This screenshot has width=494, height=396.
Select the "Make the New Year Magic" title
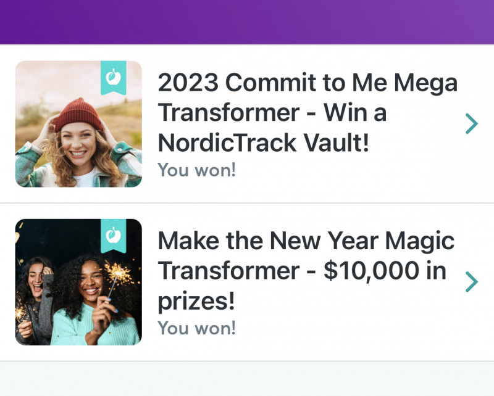tap(306, 241)
